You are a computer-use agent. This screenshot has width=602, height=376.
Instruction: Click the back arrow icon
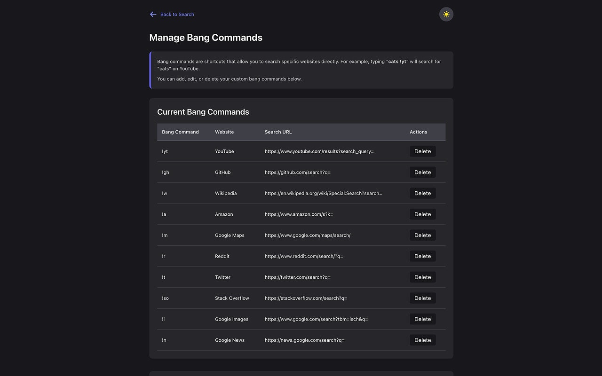click(x=153, y=14)
